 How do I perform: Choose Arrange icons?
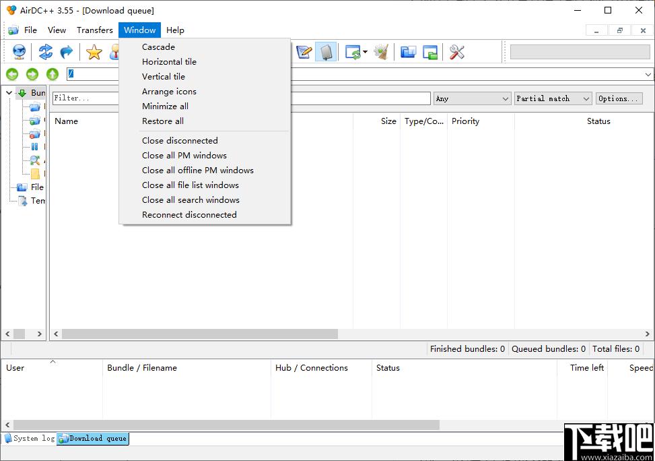205,92
